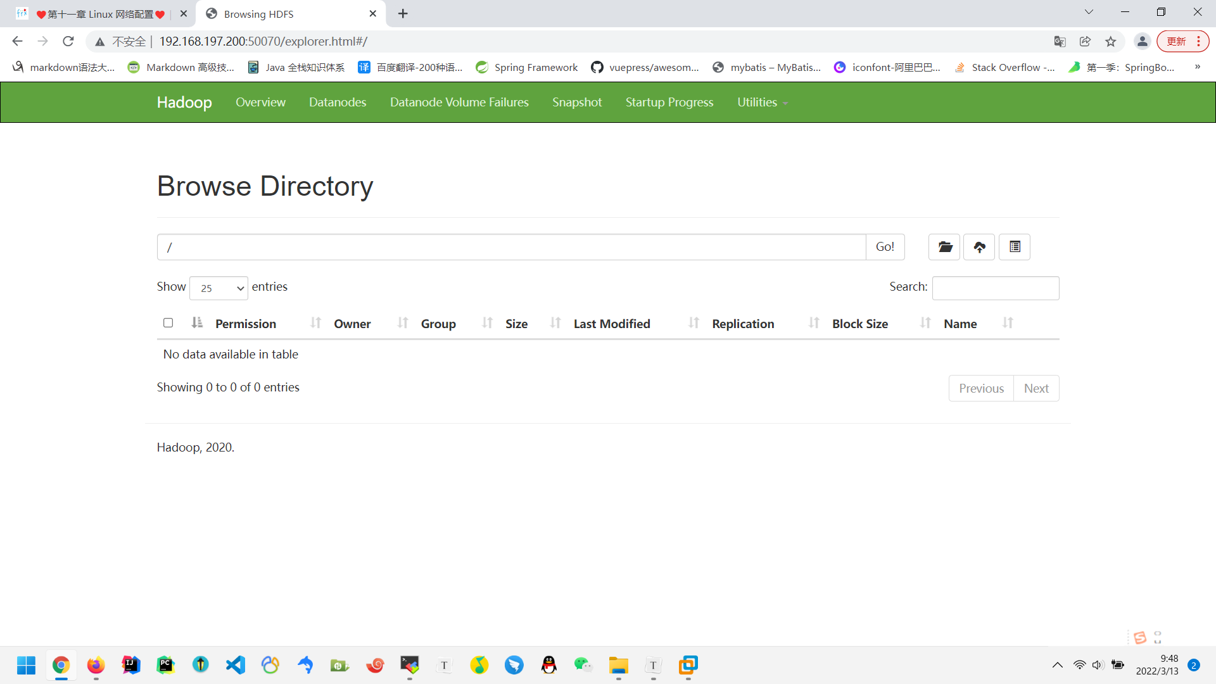
Task: Sort table by Block Size column
Action: 860,324
